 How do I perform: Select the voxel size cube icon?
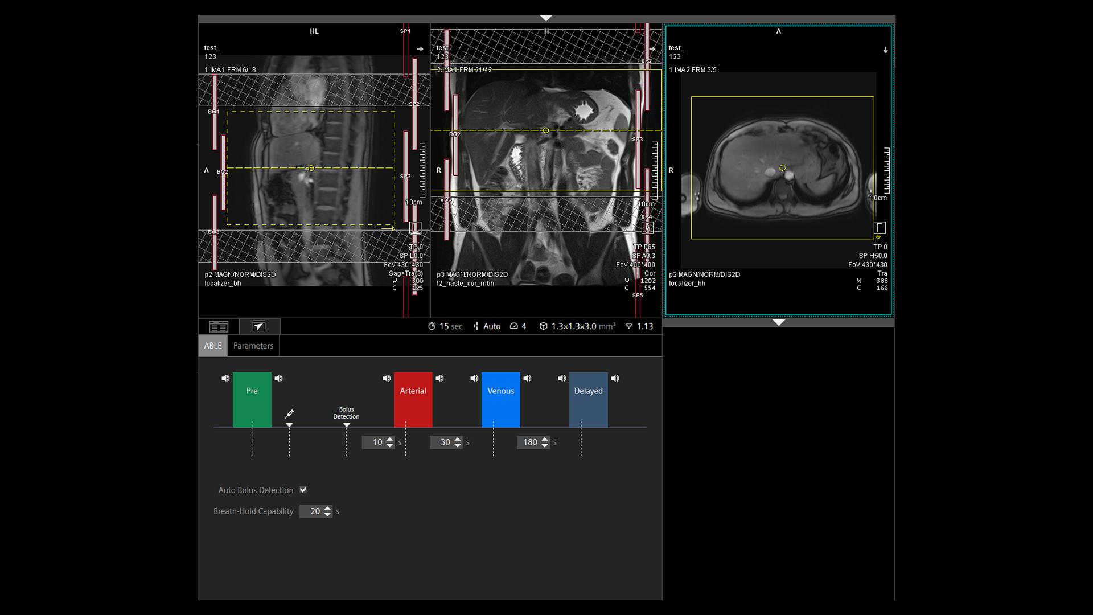point(545,326)
